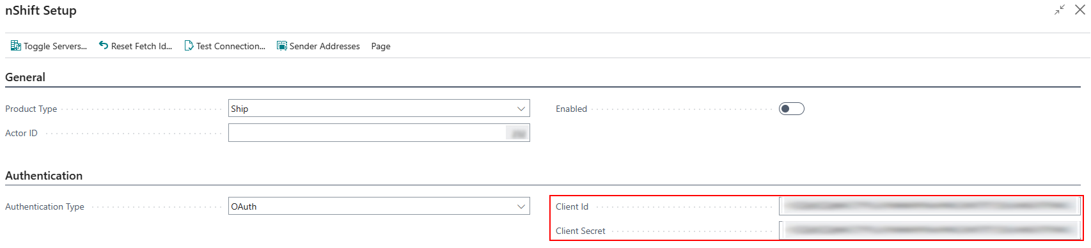Collapse the Authentication section heading
Screen dimensions: 1091x248
pyautogui.click(x=43, y=176)
